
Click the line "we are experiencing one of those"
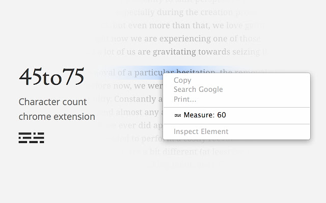[x=195, y=39]
